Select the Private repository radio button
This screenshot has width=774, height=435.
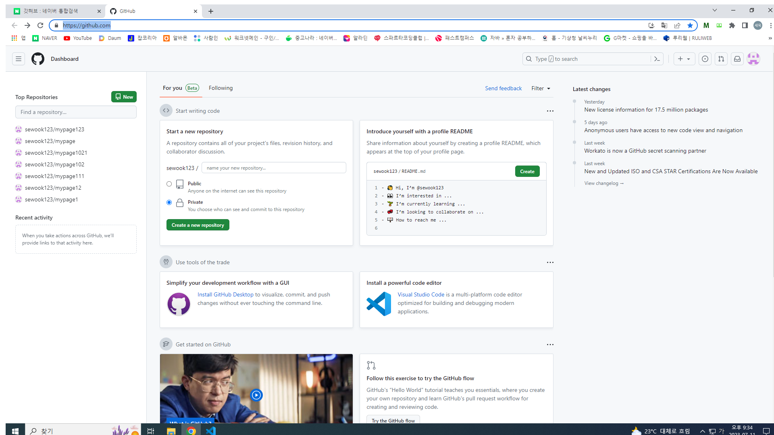pos(169,203)
